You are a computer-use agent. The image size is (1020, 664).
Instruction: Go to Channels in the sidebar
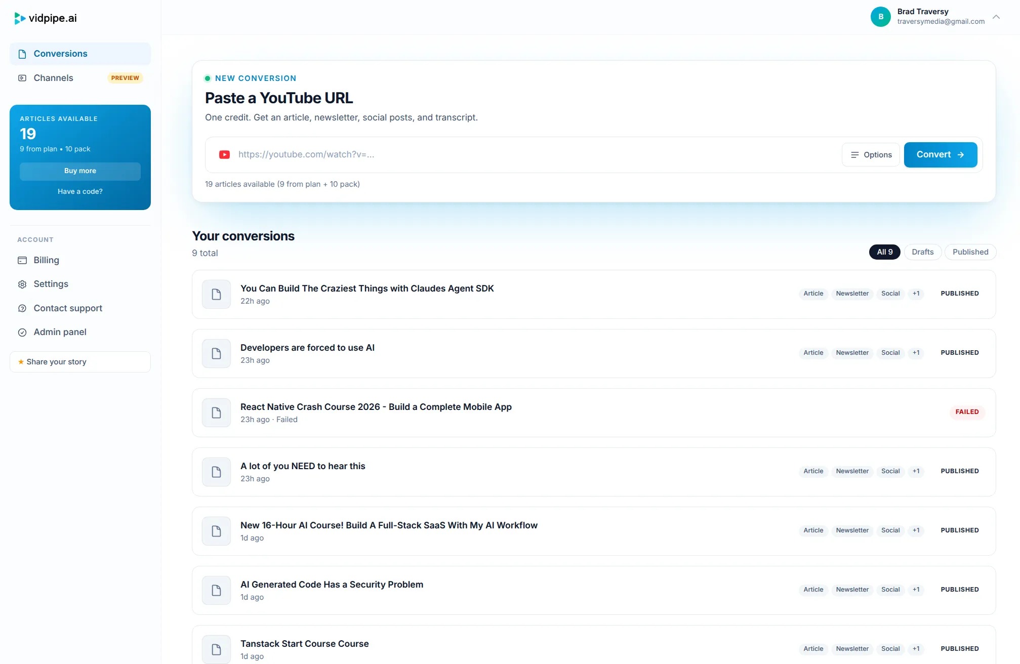(x=80, y=78)
